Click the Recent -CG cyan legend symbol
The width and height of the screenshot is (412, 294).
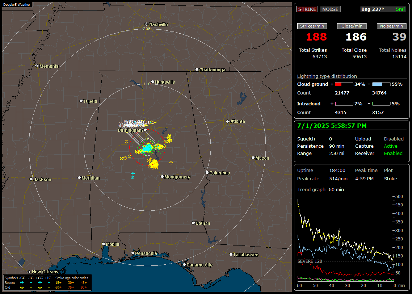22,283
